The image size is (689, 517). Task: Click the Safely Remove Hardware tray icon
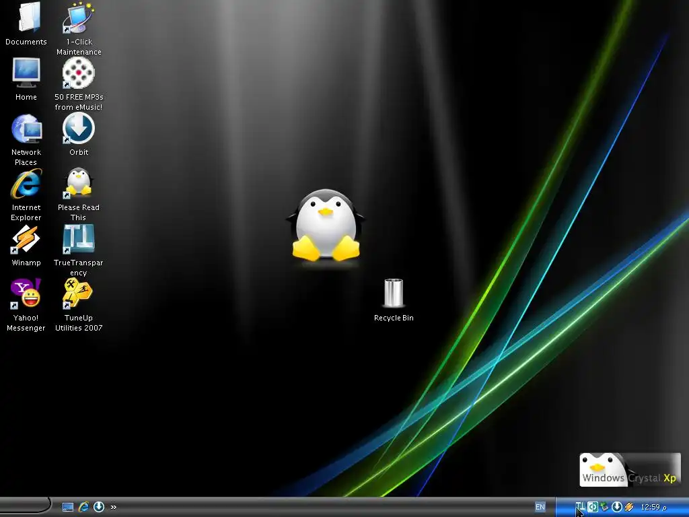(x=605, y=507)
